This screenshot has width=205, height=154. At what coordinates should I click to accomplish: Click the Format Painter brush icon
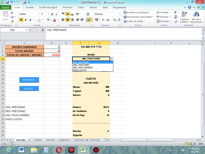(13, 21)
